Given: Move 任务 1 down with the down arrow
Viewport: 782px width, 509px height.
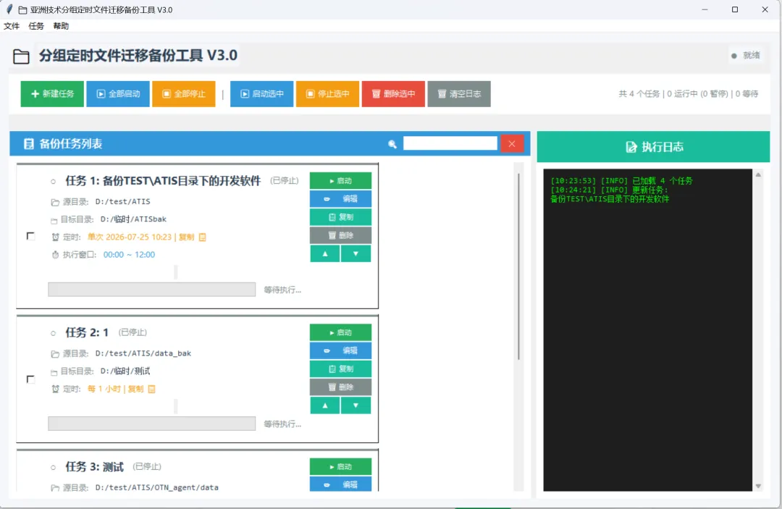Looking at the screenshot, I should (356, 253).
